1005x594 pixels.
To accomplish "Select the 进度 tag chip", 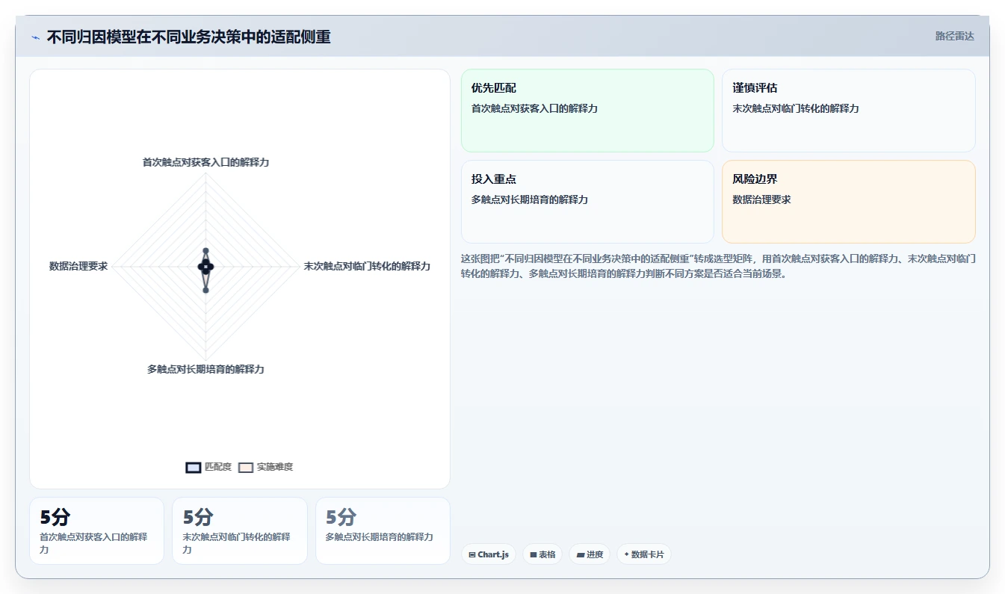I will click(590, 554).
